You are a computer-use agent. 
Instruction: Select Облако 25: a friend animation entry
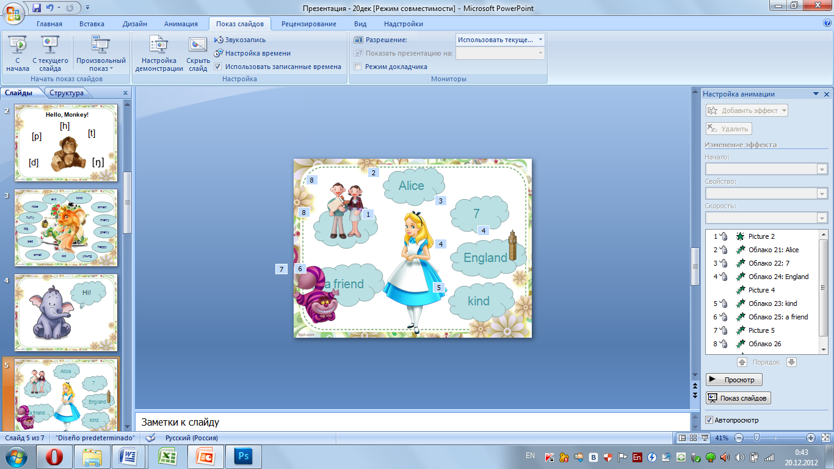[x=762, y=317]
